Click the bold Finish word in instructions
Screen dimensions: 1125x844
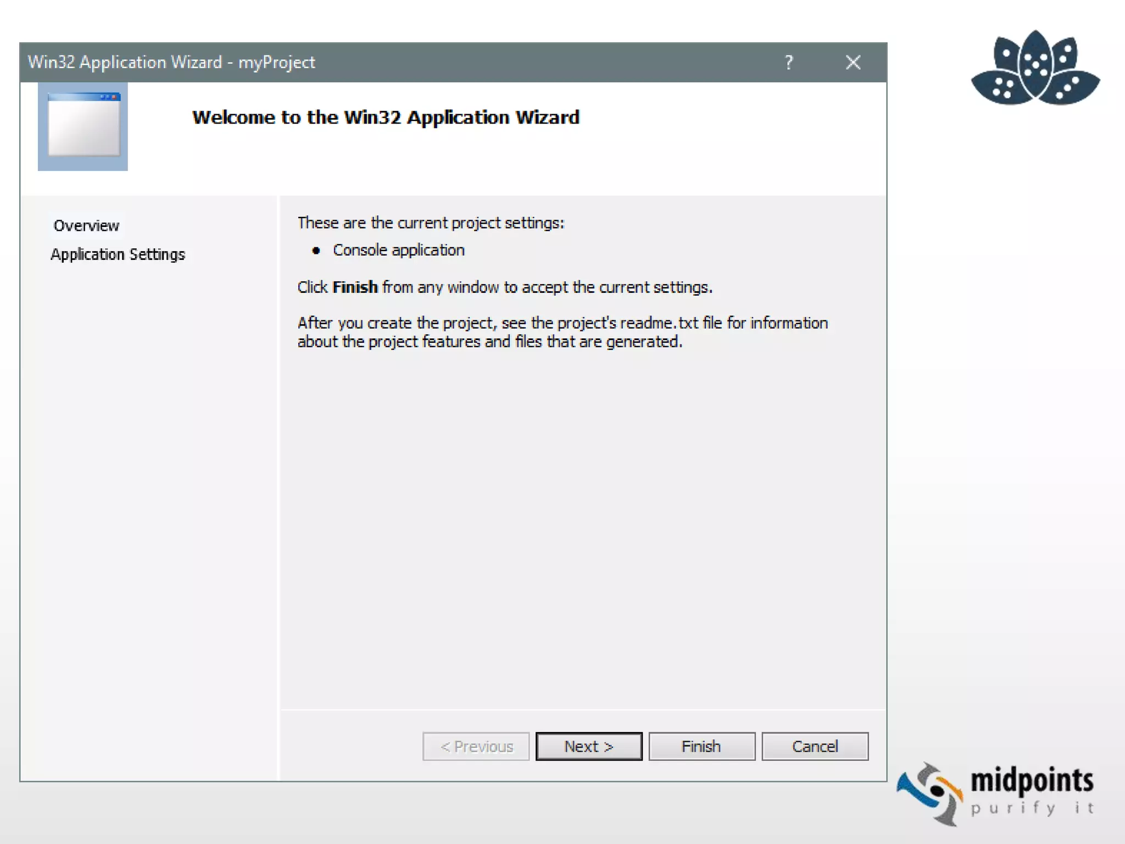tap(355, 287)
